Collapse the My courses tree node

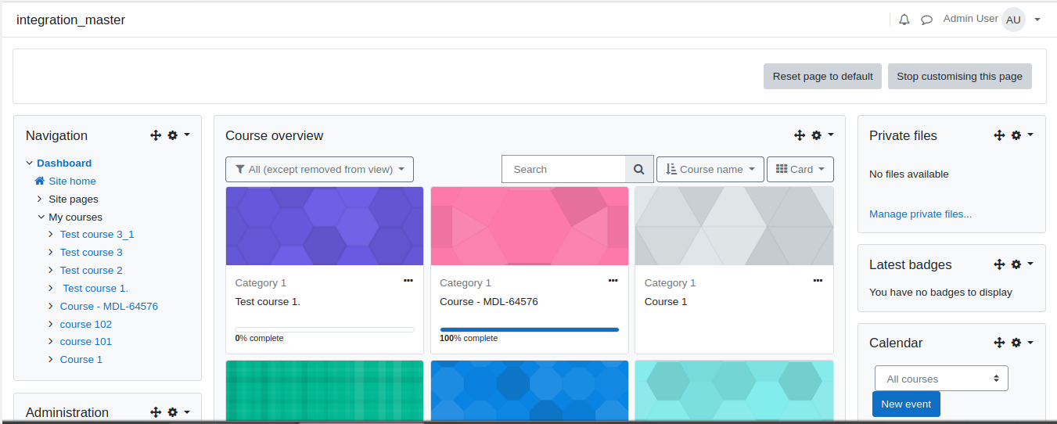point(41,217)
